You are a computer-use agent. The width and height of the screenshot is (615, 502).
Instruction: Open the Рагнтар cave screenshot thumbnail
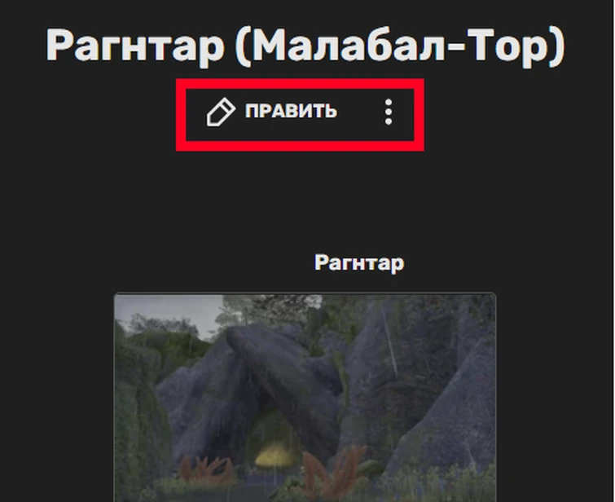[x=305, y=397]
